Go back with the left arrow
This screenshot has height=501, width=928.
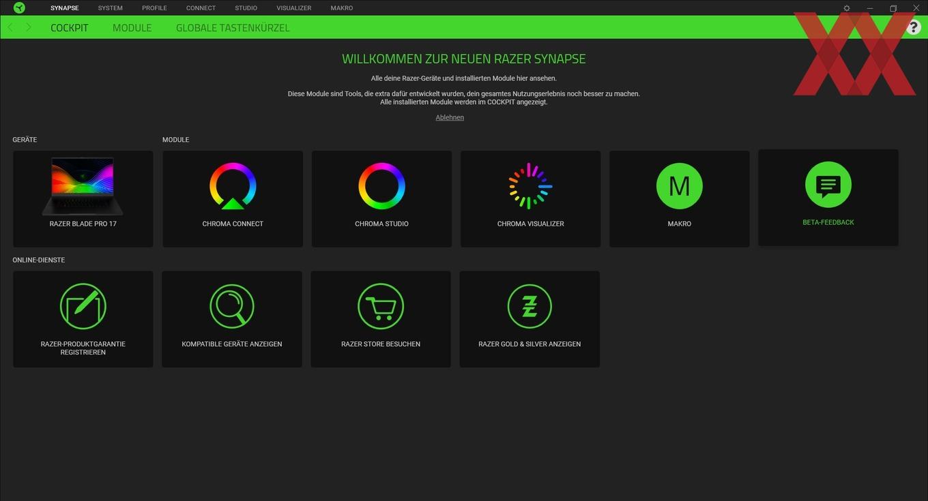click(10, 27)
